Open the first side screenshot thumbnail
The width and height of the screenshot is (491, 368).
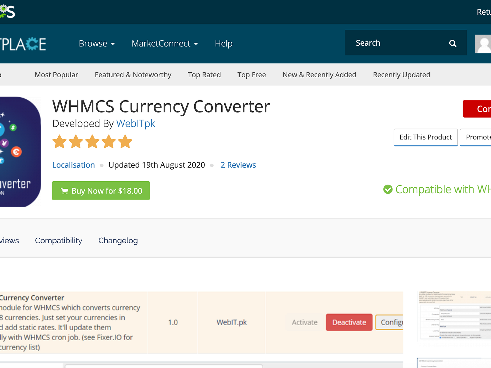click(x=454, y=316)
